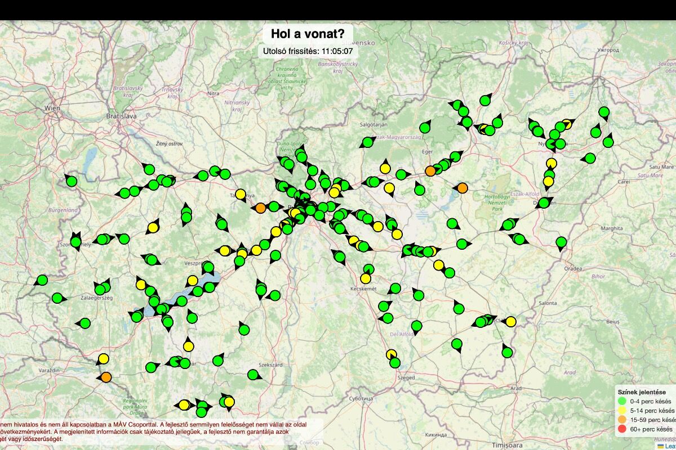
Task: Select the green marker between Nyíregyháza and Satu Mare
Action: (x=590, y=159)
